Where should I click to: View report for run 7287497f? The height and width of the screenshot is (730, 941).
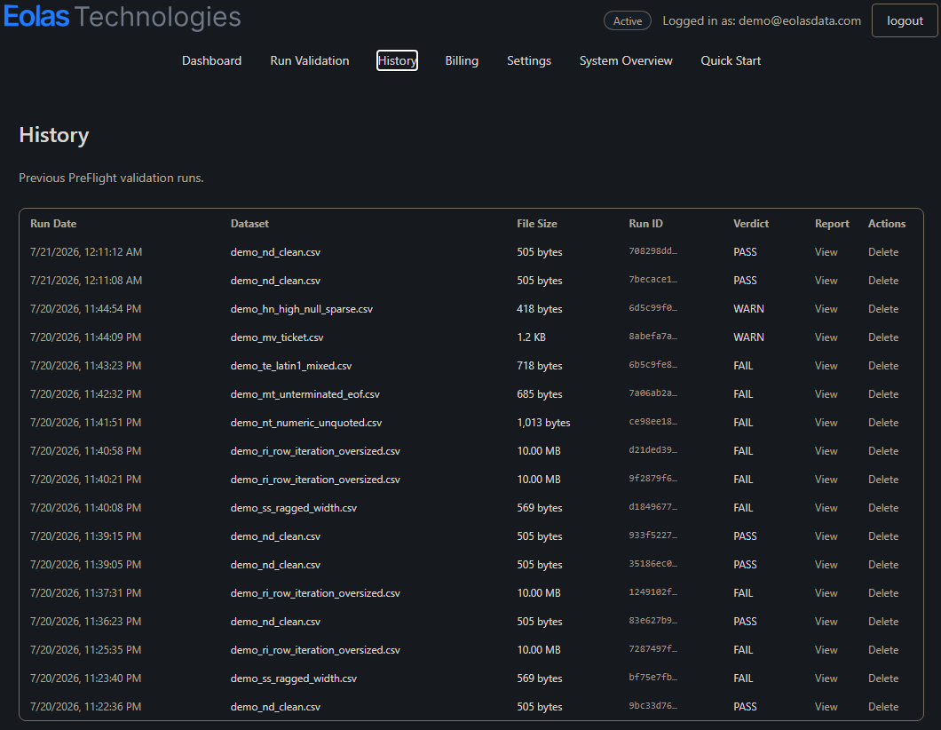pos(826,649)
